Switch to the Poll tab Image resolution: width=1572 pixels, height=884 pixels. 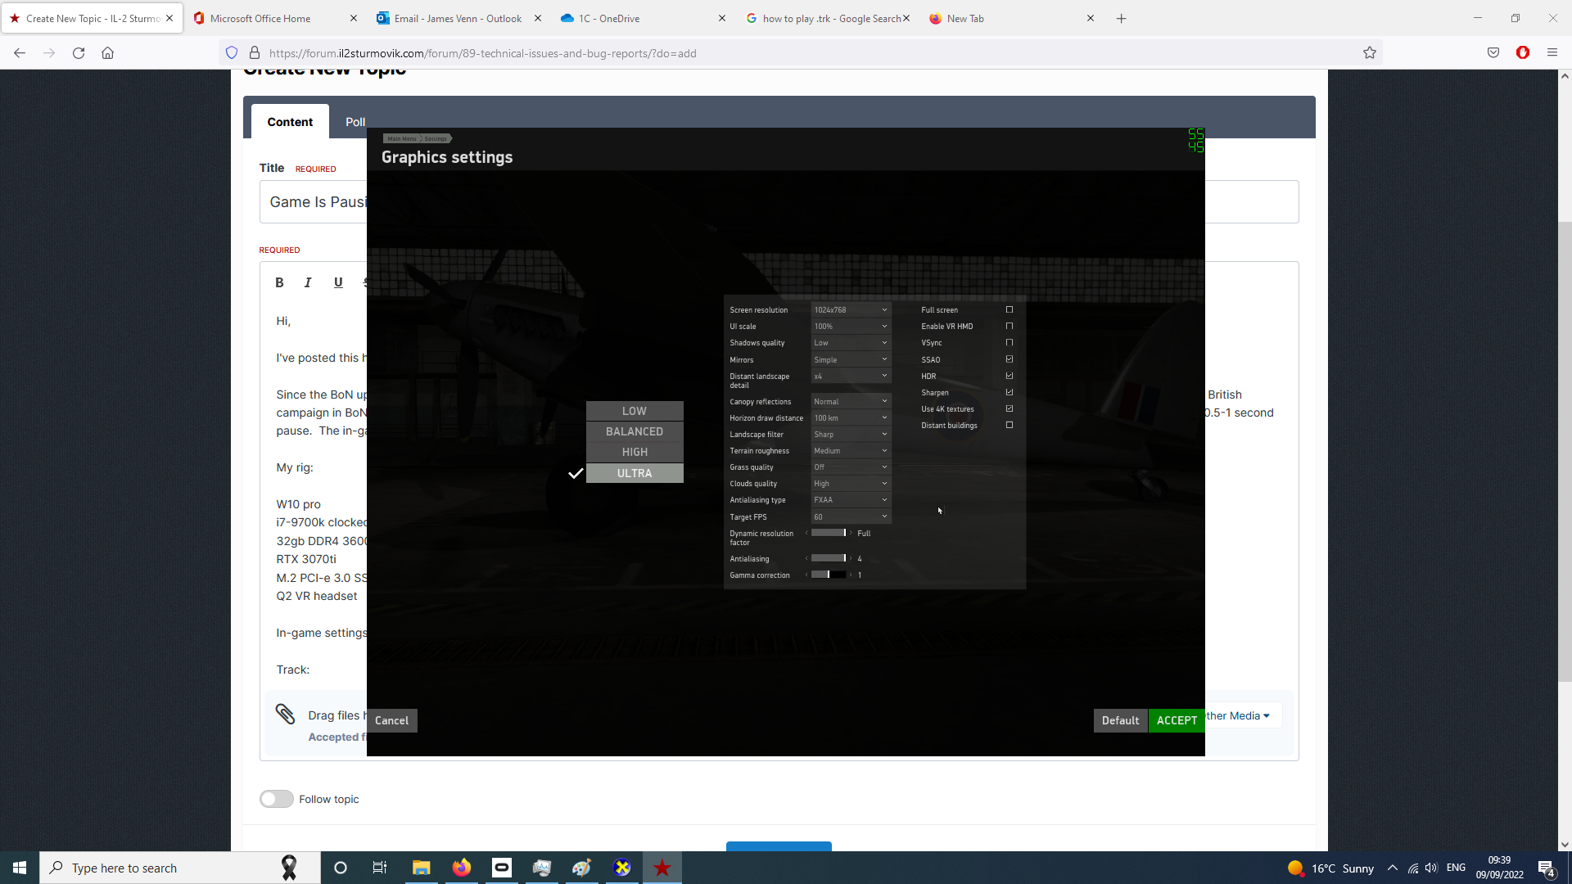[x=355, y=122]
